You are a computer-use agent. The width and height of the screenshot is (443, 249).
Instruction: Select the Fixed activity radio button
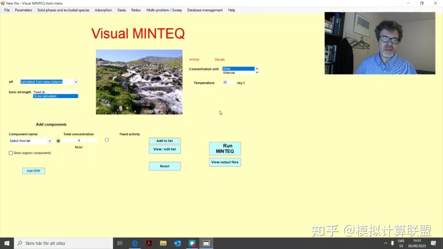point(107,140)
